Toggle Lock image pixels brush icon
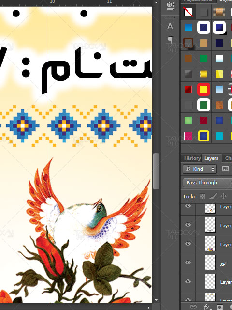 [213, 196]
